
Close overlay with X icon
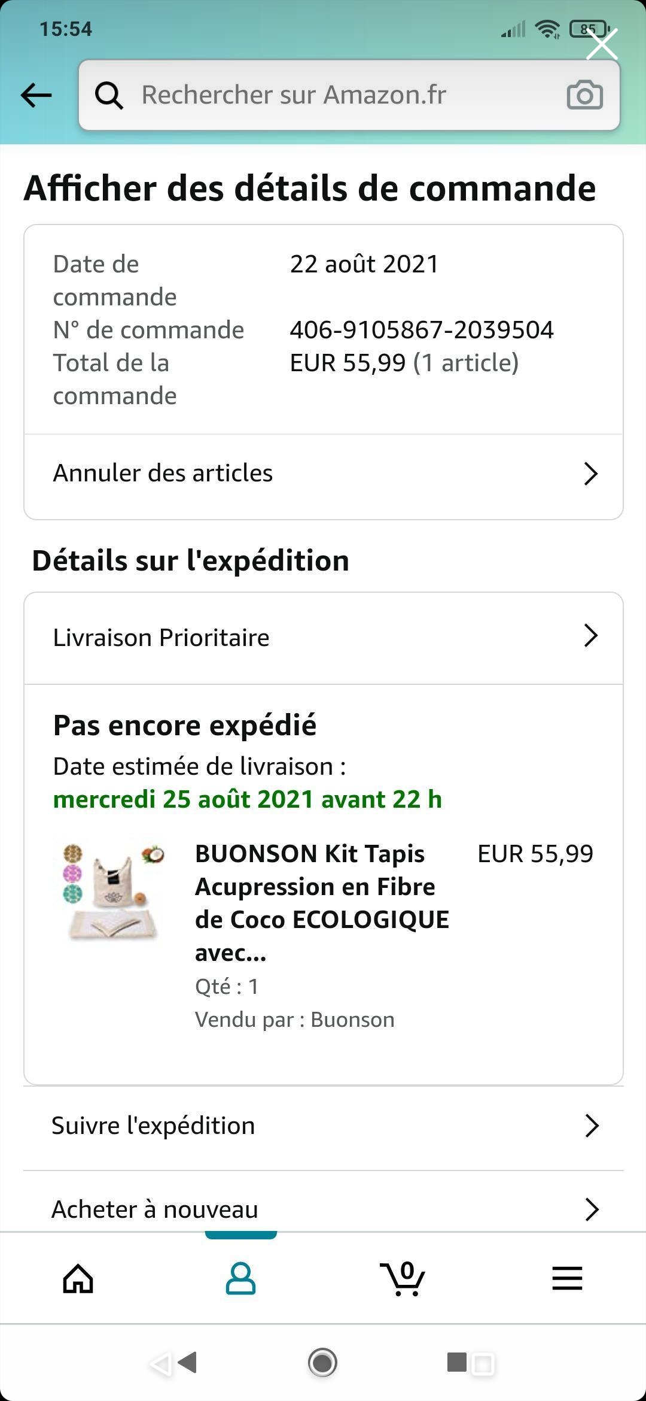[602, 44]
